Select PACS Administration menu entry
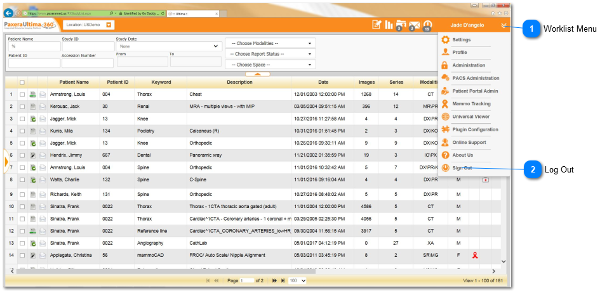Screen dimensions: 607x293 476,78
